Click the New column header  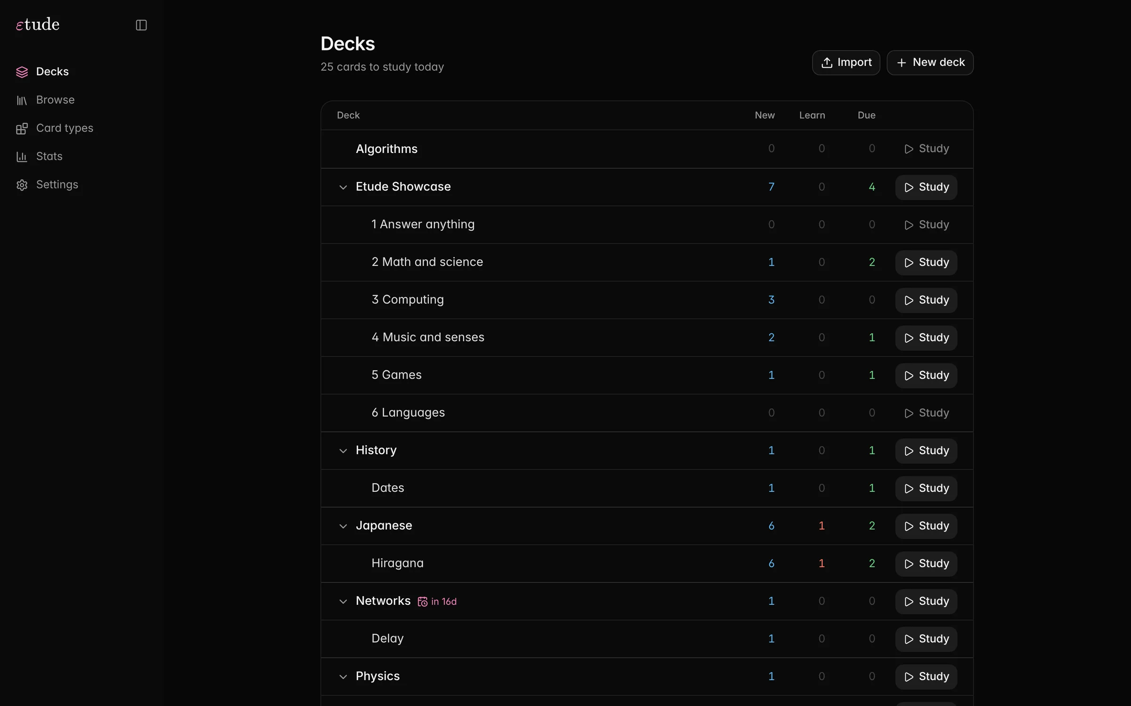764,115
